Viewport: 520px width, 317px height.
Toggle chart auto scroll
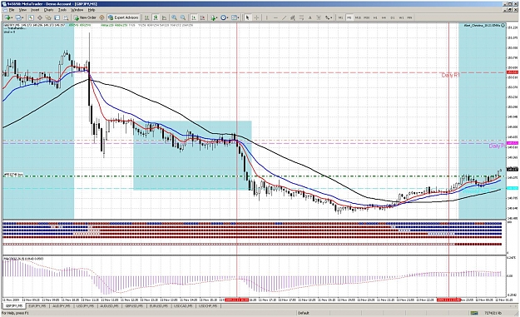click(x=193, y=17)
